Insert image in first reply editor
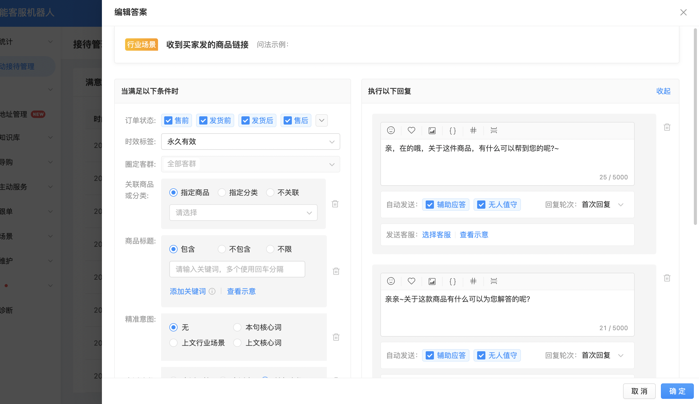 pyautogui.click(x=432, y=130)
